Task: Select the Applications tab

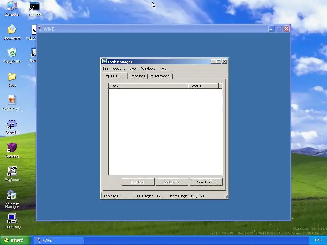Action: pos(115,76)
